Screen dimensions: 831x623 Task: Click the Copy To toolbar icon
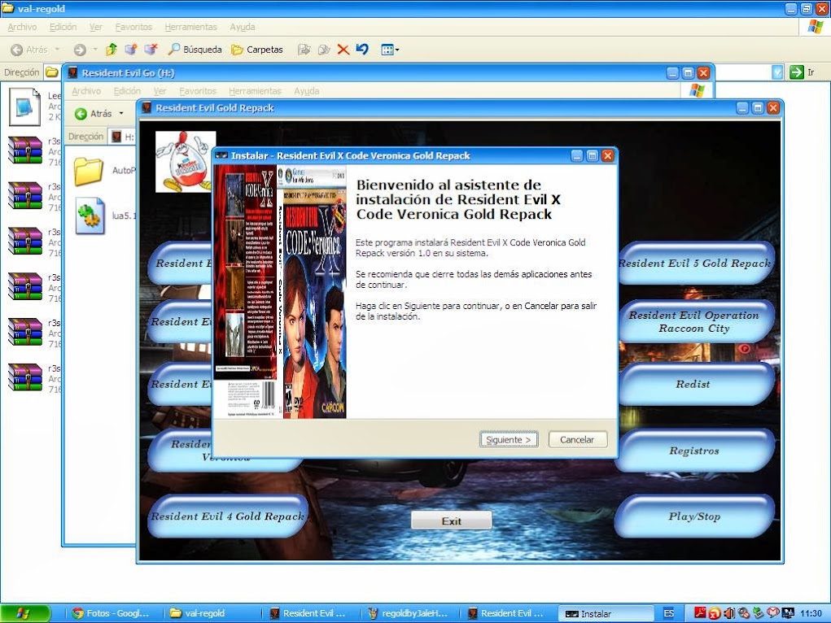pyautogui.click(x=323, y=50)
